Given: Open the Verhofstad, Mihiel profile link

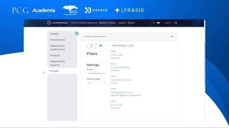Looking at the screenshot, I should point(121,80).
